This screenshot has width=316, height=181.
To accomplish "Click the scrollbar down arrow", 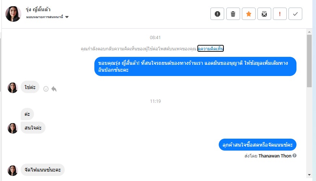I will point(309,175).
